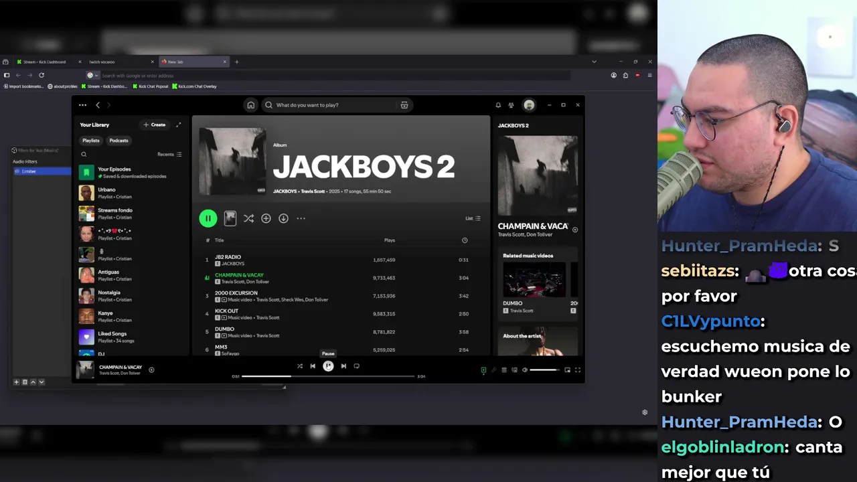
Task: Open Liked Songs playlist
Action: click(131, 337)
